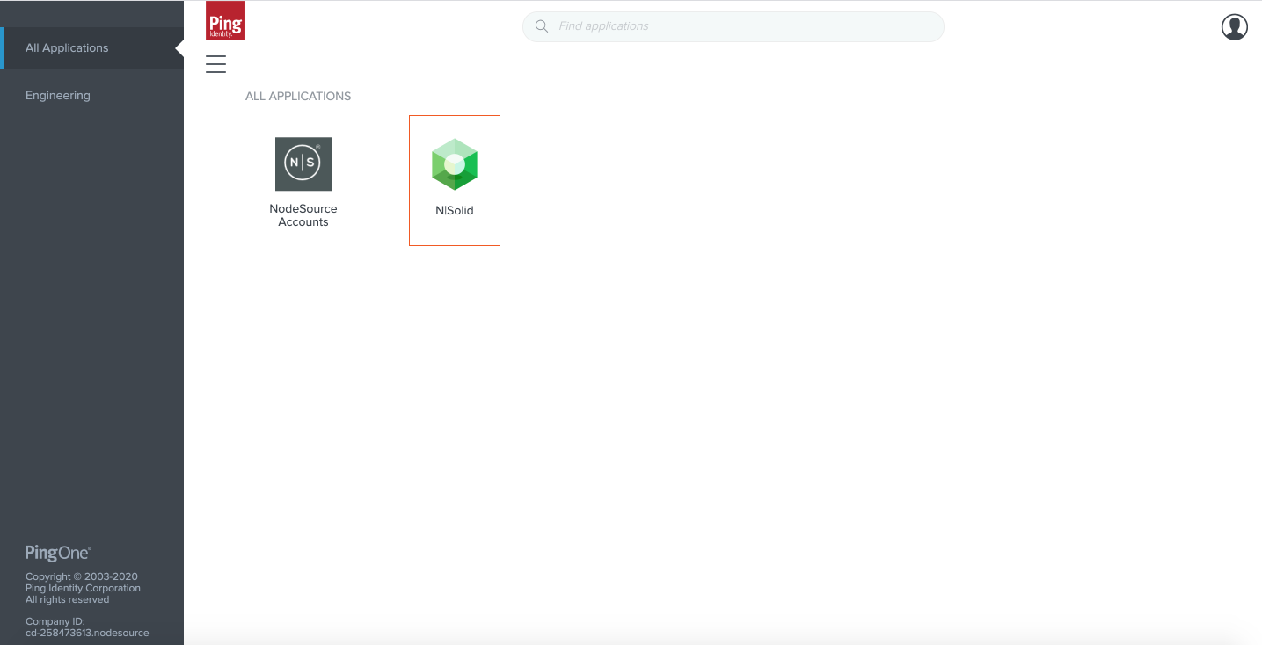
Task: Click the Ping Identity logo
Action: (x=225, y=21)
